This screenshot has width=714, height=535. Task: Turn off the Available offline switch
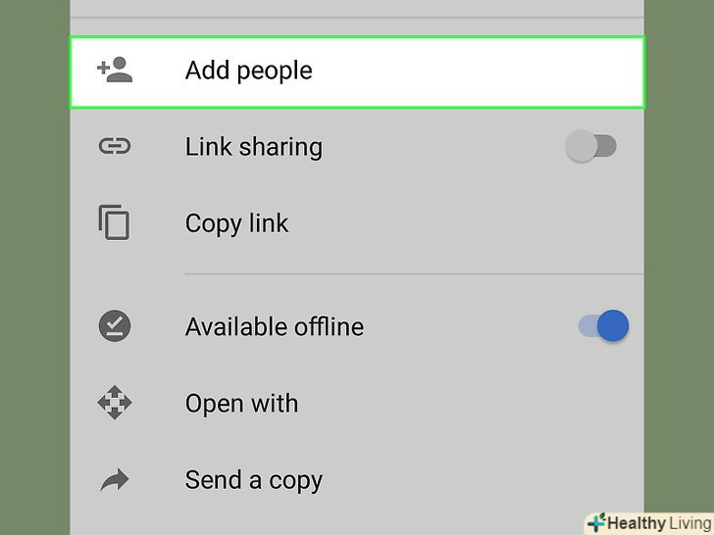pyautogui.click(x=604, y=325)
